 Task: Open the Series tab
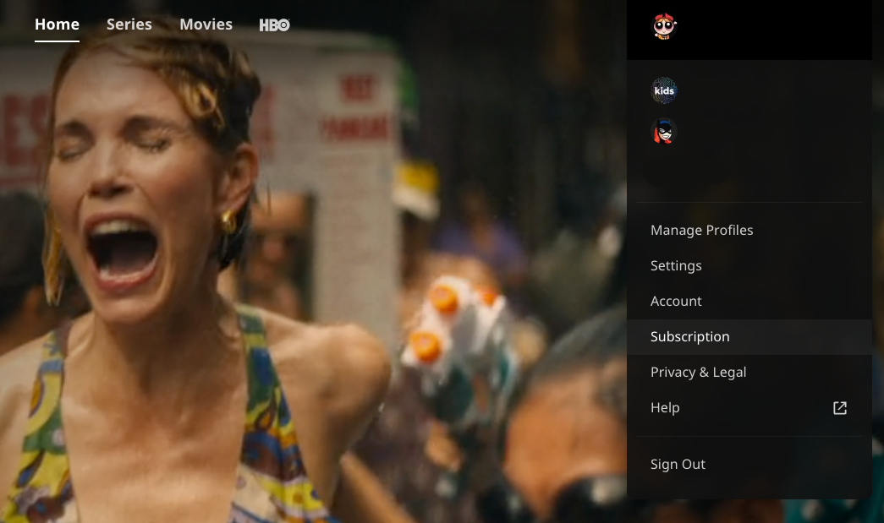(129, 25)
